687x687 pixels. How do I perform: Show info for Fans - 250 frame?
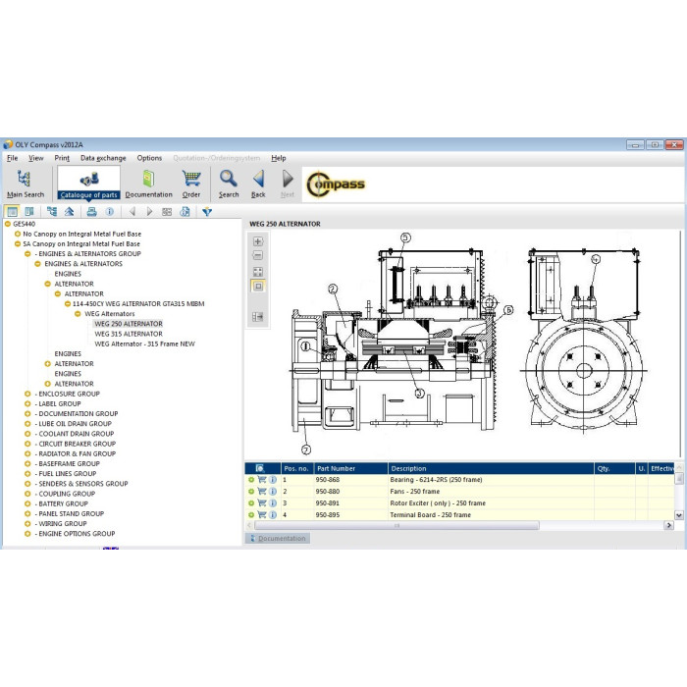pos(273,491)
